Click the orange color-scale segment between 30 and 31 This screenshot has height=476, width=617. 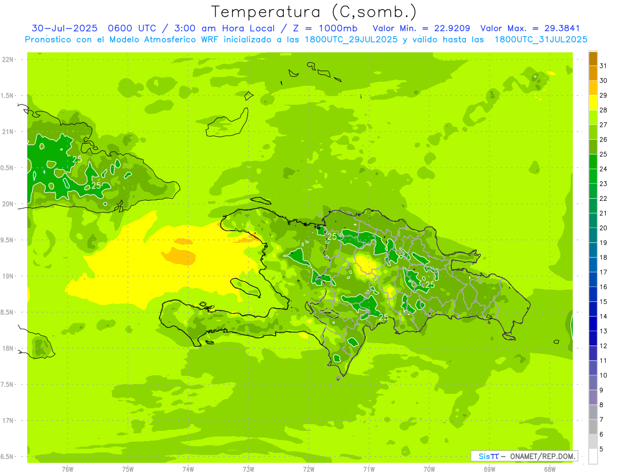pos(593,73)
